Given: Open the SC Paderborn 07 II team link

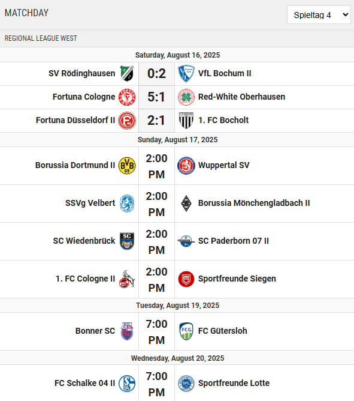Looking at the screenshot, I should coord(233,241).
